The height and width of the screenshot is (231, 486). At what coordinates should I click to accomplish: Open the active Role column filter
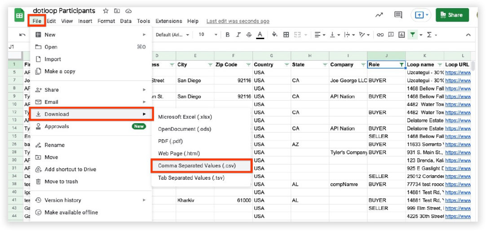[x=402, y=65]
